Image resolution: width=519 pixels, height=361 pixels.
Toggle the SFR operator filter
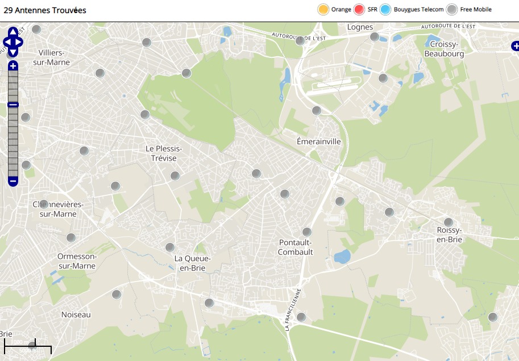[359, 10]
